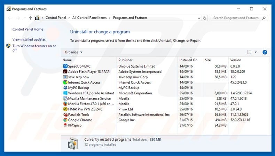Click the shield icon beside Windows features
The height and width of the screenshot is (156, 275).
click(x=8, y=46)
